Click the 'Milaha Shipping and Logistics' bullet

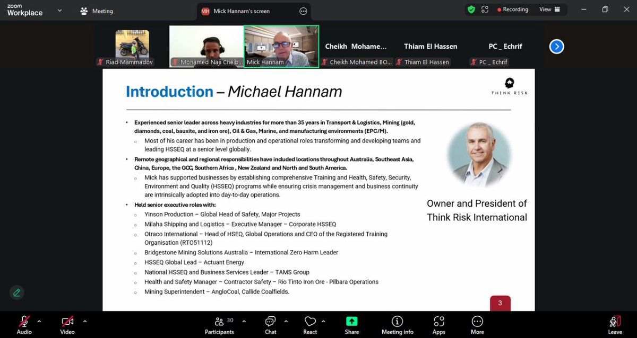[240, 224]
